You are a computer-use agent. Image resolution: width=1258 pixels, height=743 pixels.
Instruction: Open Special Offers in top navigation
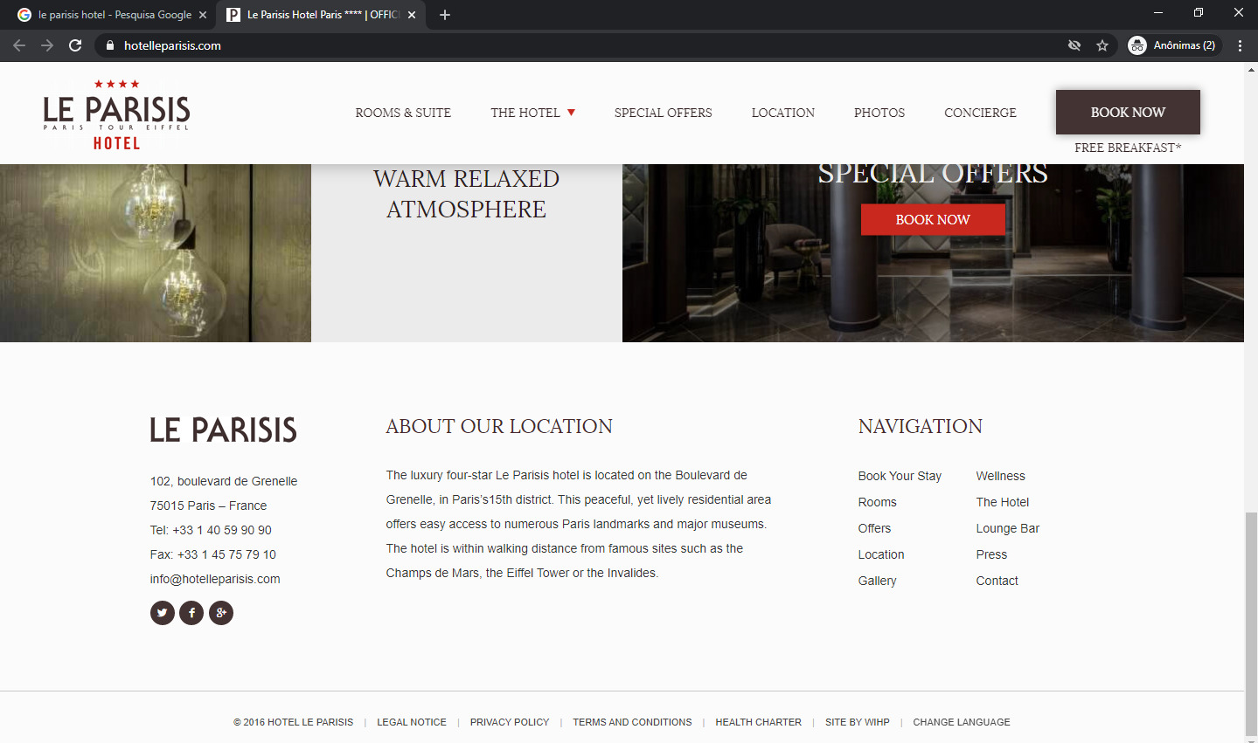(664, 113)
